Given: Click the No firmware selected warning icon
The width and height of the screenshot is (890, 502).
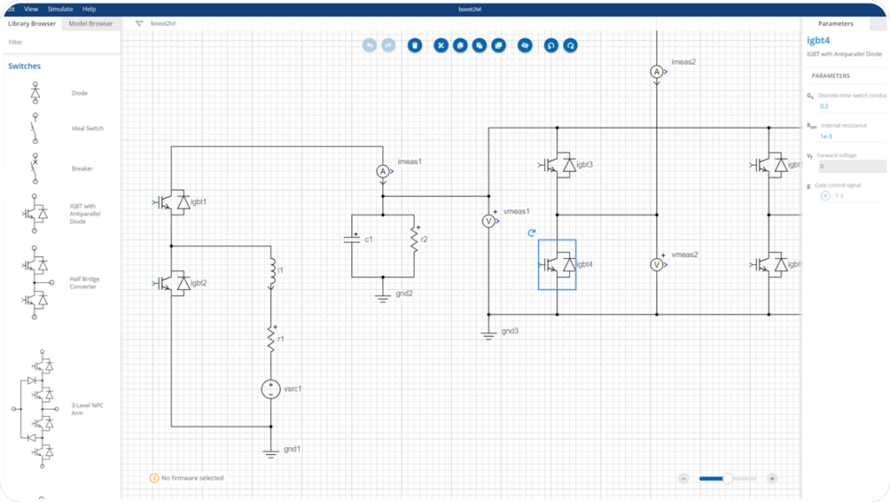Looking at the screenshot, I should (155, 479).
